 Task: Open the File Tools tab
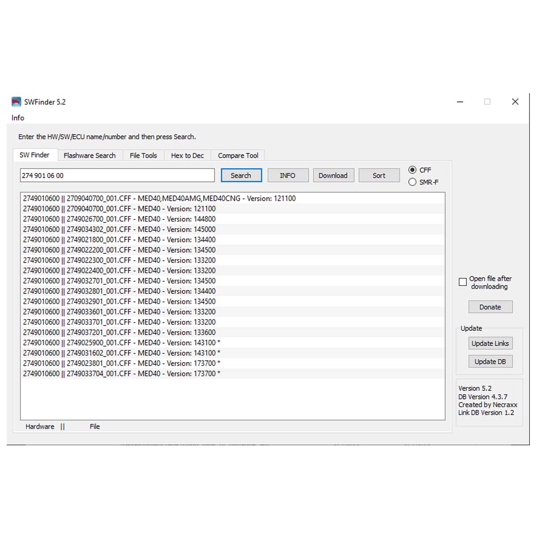pos(143,155)
